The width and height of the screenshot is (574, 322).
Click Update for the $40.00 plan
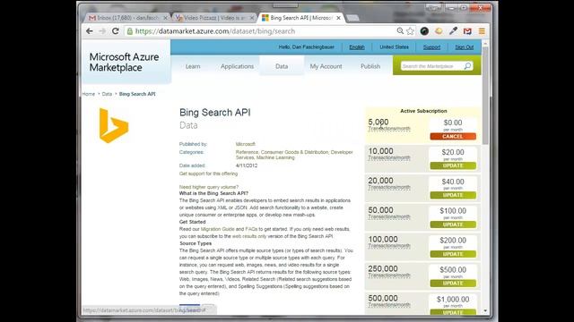[x=453, y=195]
